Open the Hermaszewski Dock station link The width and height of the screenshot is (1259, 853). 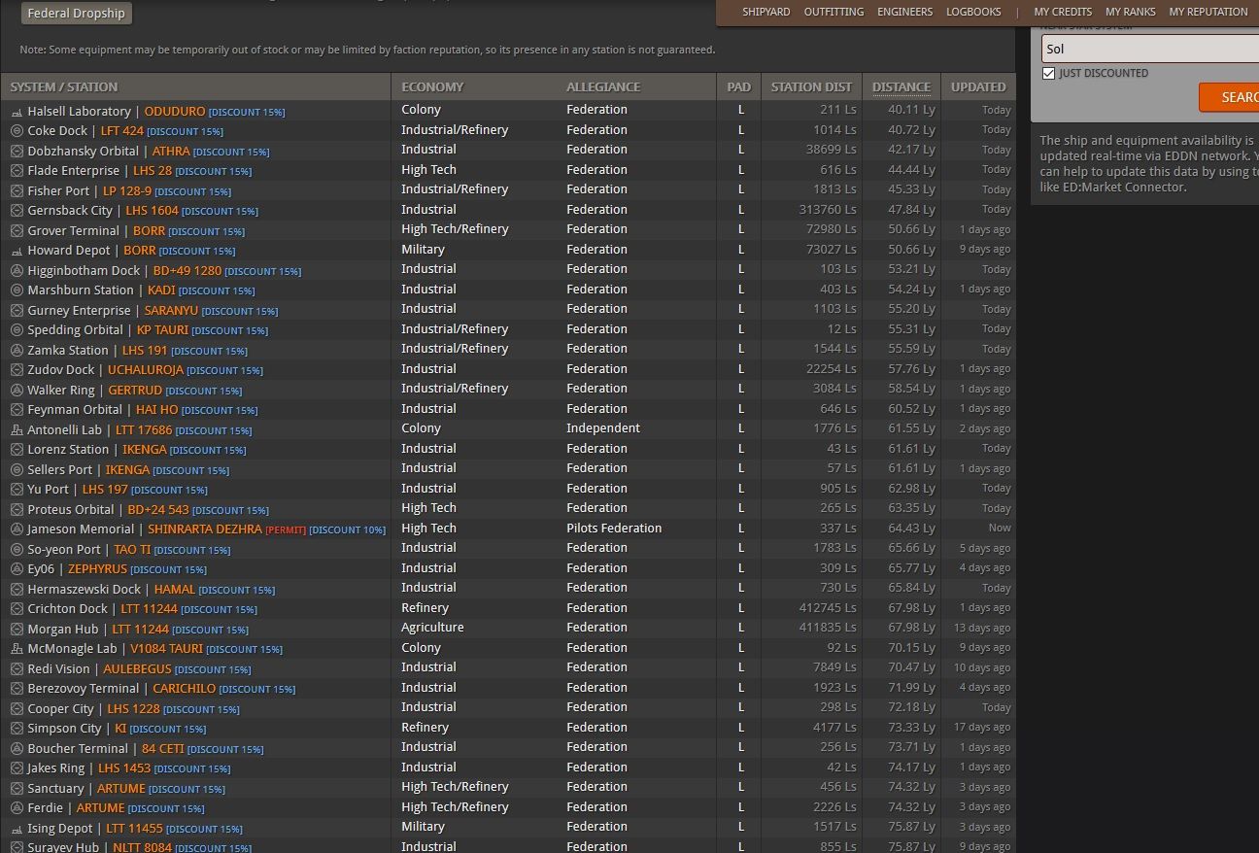tap(85, 590)
